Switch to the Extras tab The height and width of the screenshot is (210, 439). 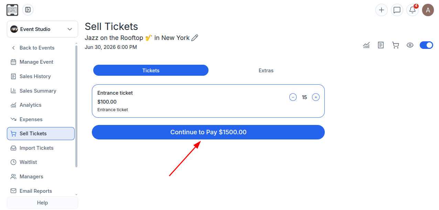pyautogui.click(x=266, y=70)
